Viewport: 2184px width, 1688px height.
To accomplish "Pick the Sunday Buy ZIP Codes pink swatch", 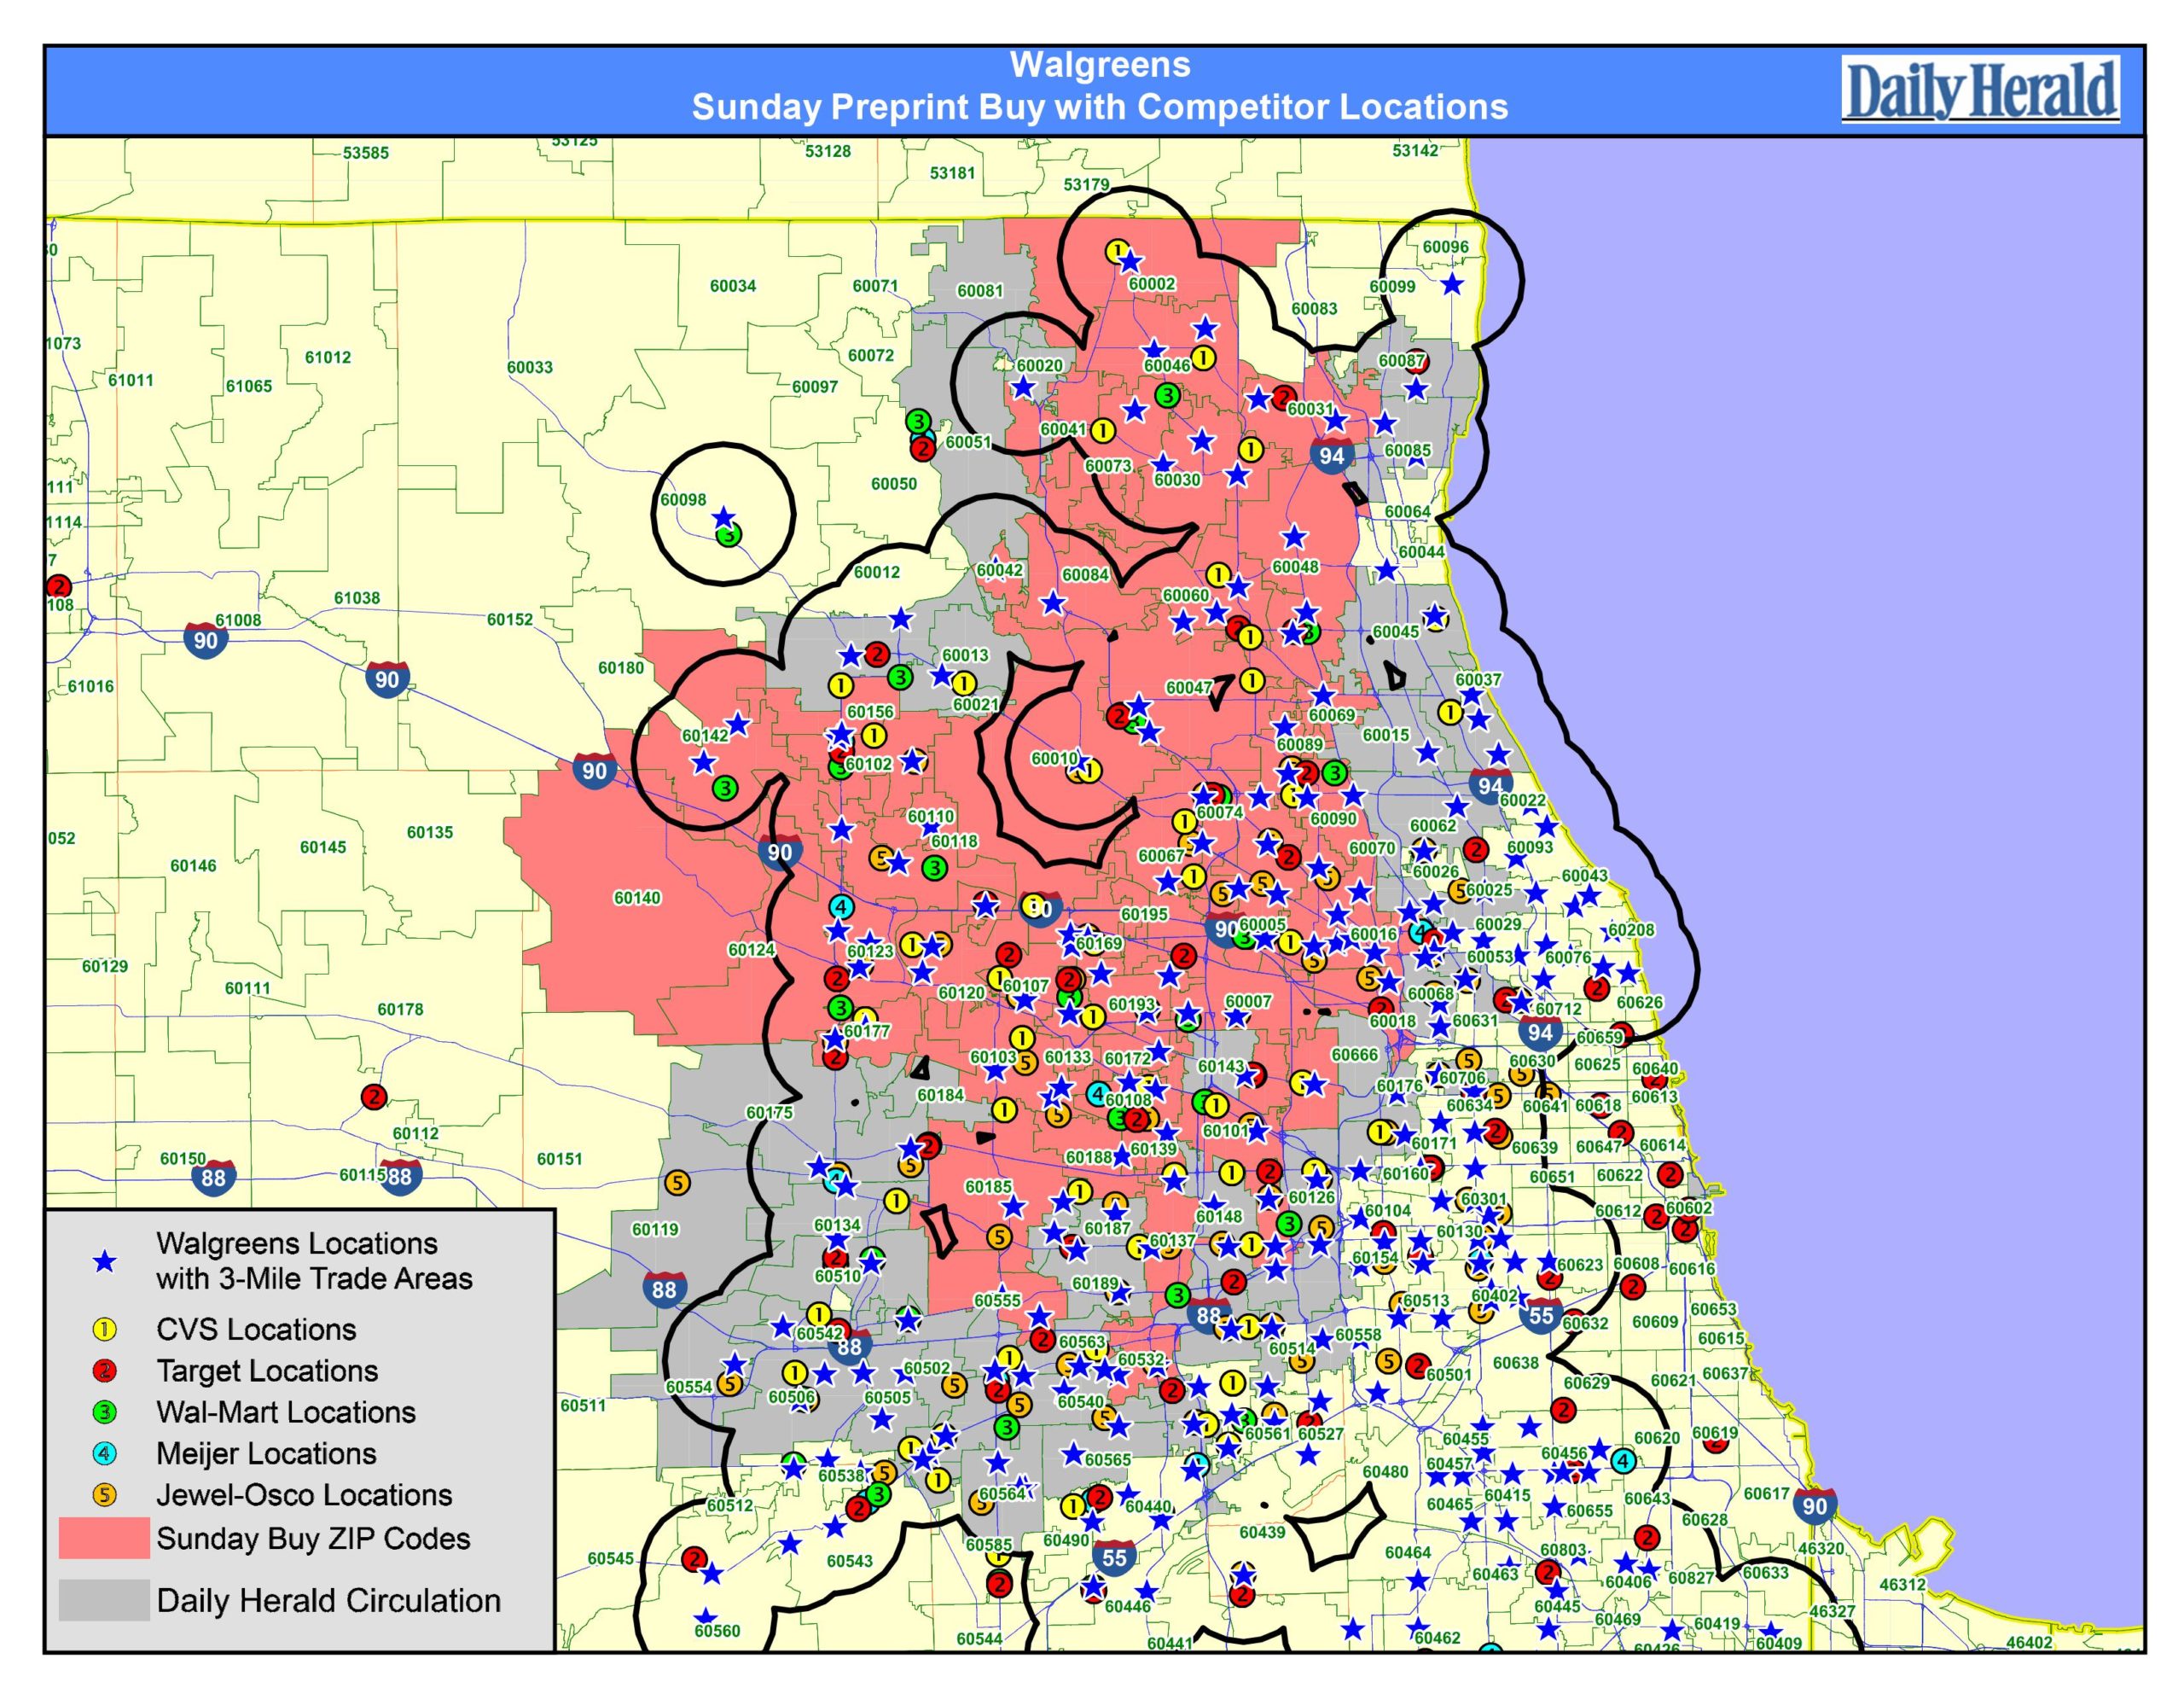I will (x=104, y=1538).
